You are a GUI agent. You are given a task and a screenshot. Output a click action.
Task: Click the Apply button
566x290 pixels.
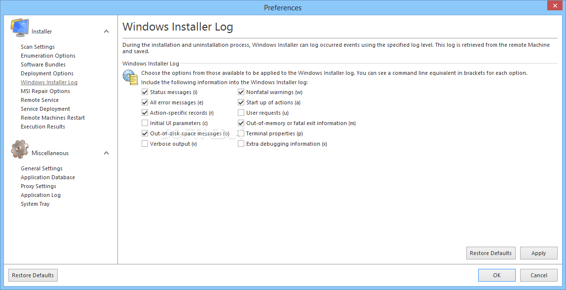pyautogui.click(x=538, y=253)
